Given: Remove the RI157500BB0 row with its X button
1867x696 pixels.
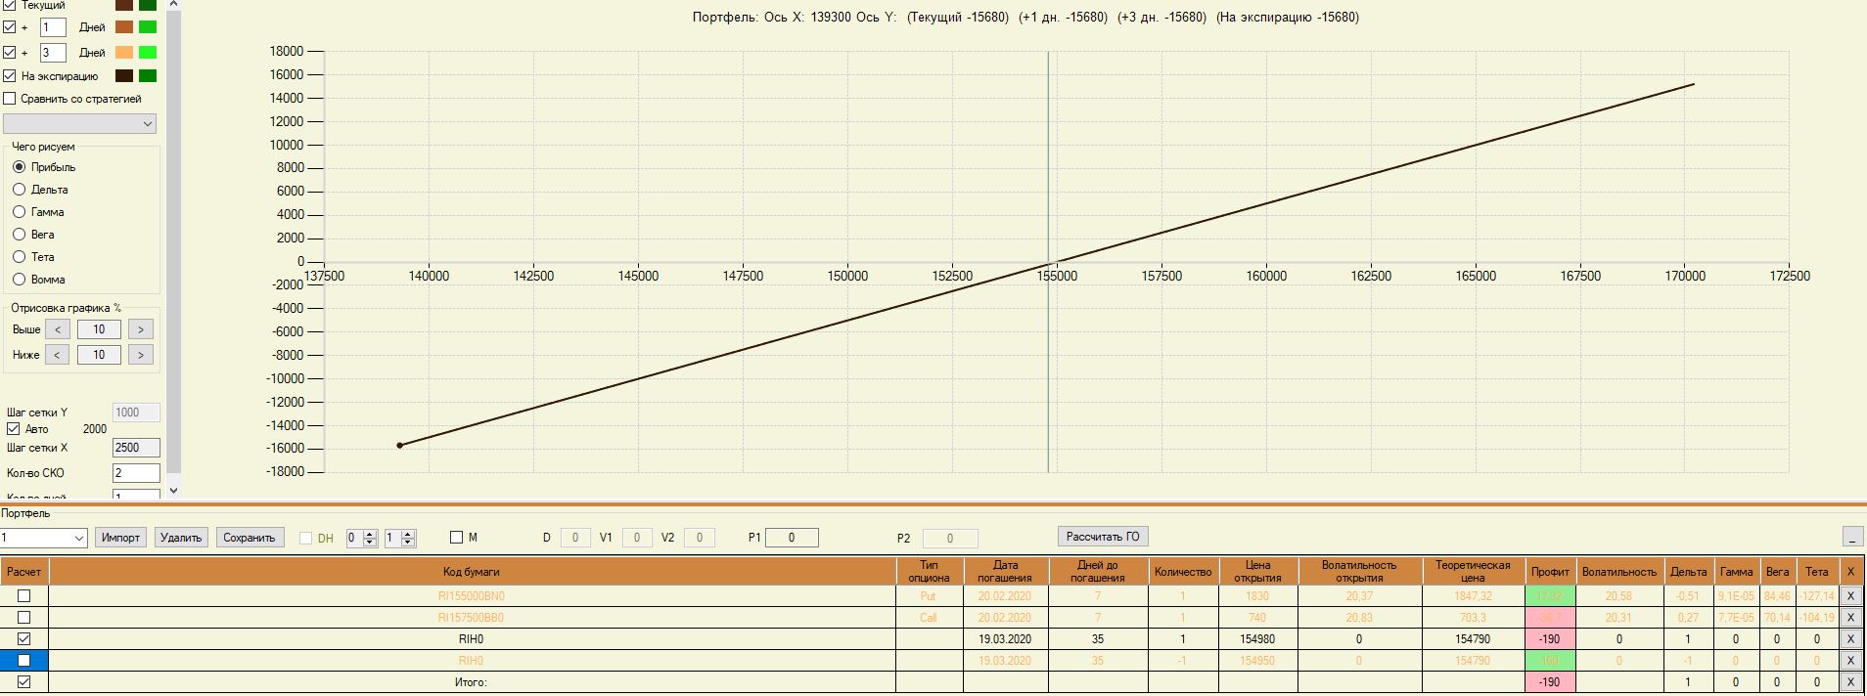Looking at the screenshot, I should pyautogui.click(x=1850, y=618).
